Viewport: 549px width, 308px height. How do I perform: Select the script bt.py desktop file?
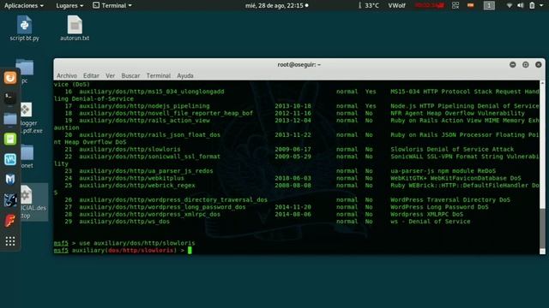[25, 28]
